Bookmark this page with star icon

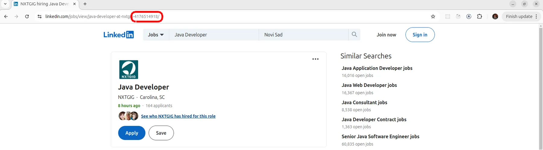[433, 17]
